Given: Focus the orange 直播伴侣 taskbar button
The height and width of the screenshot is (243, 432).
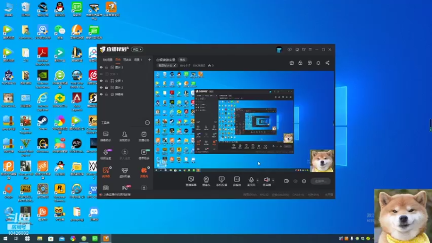Looking at the screenshot, I should (x=106, y=239).
